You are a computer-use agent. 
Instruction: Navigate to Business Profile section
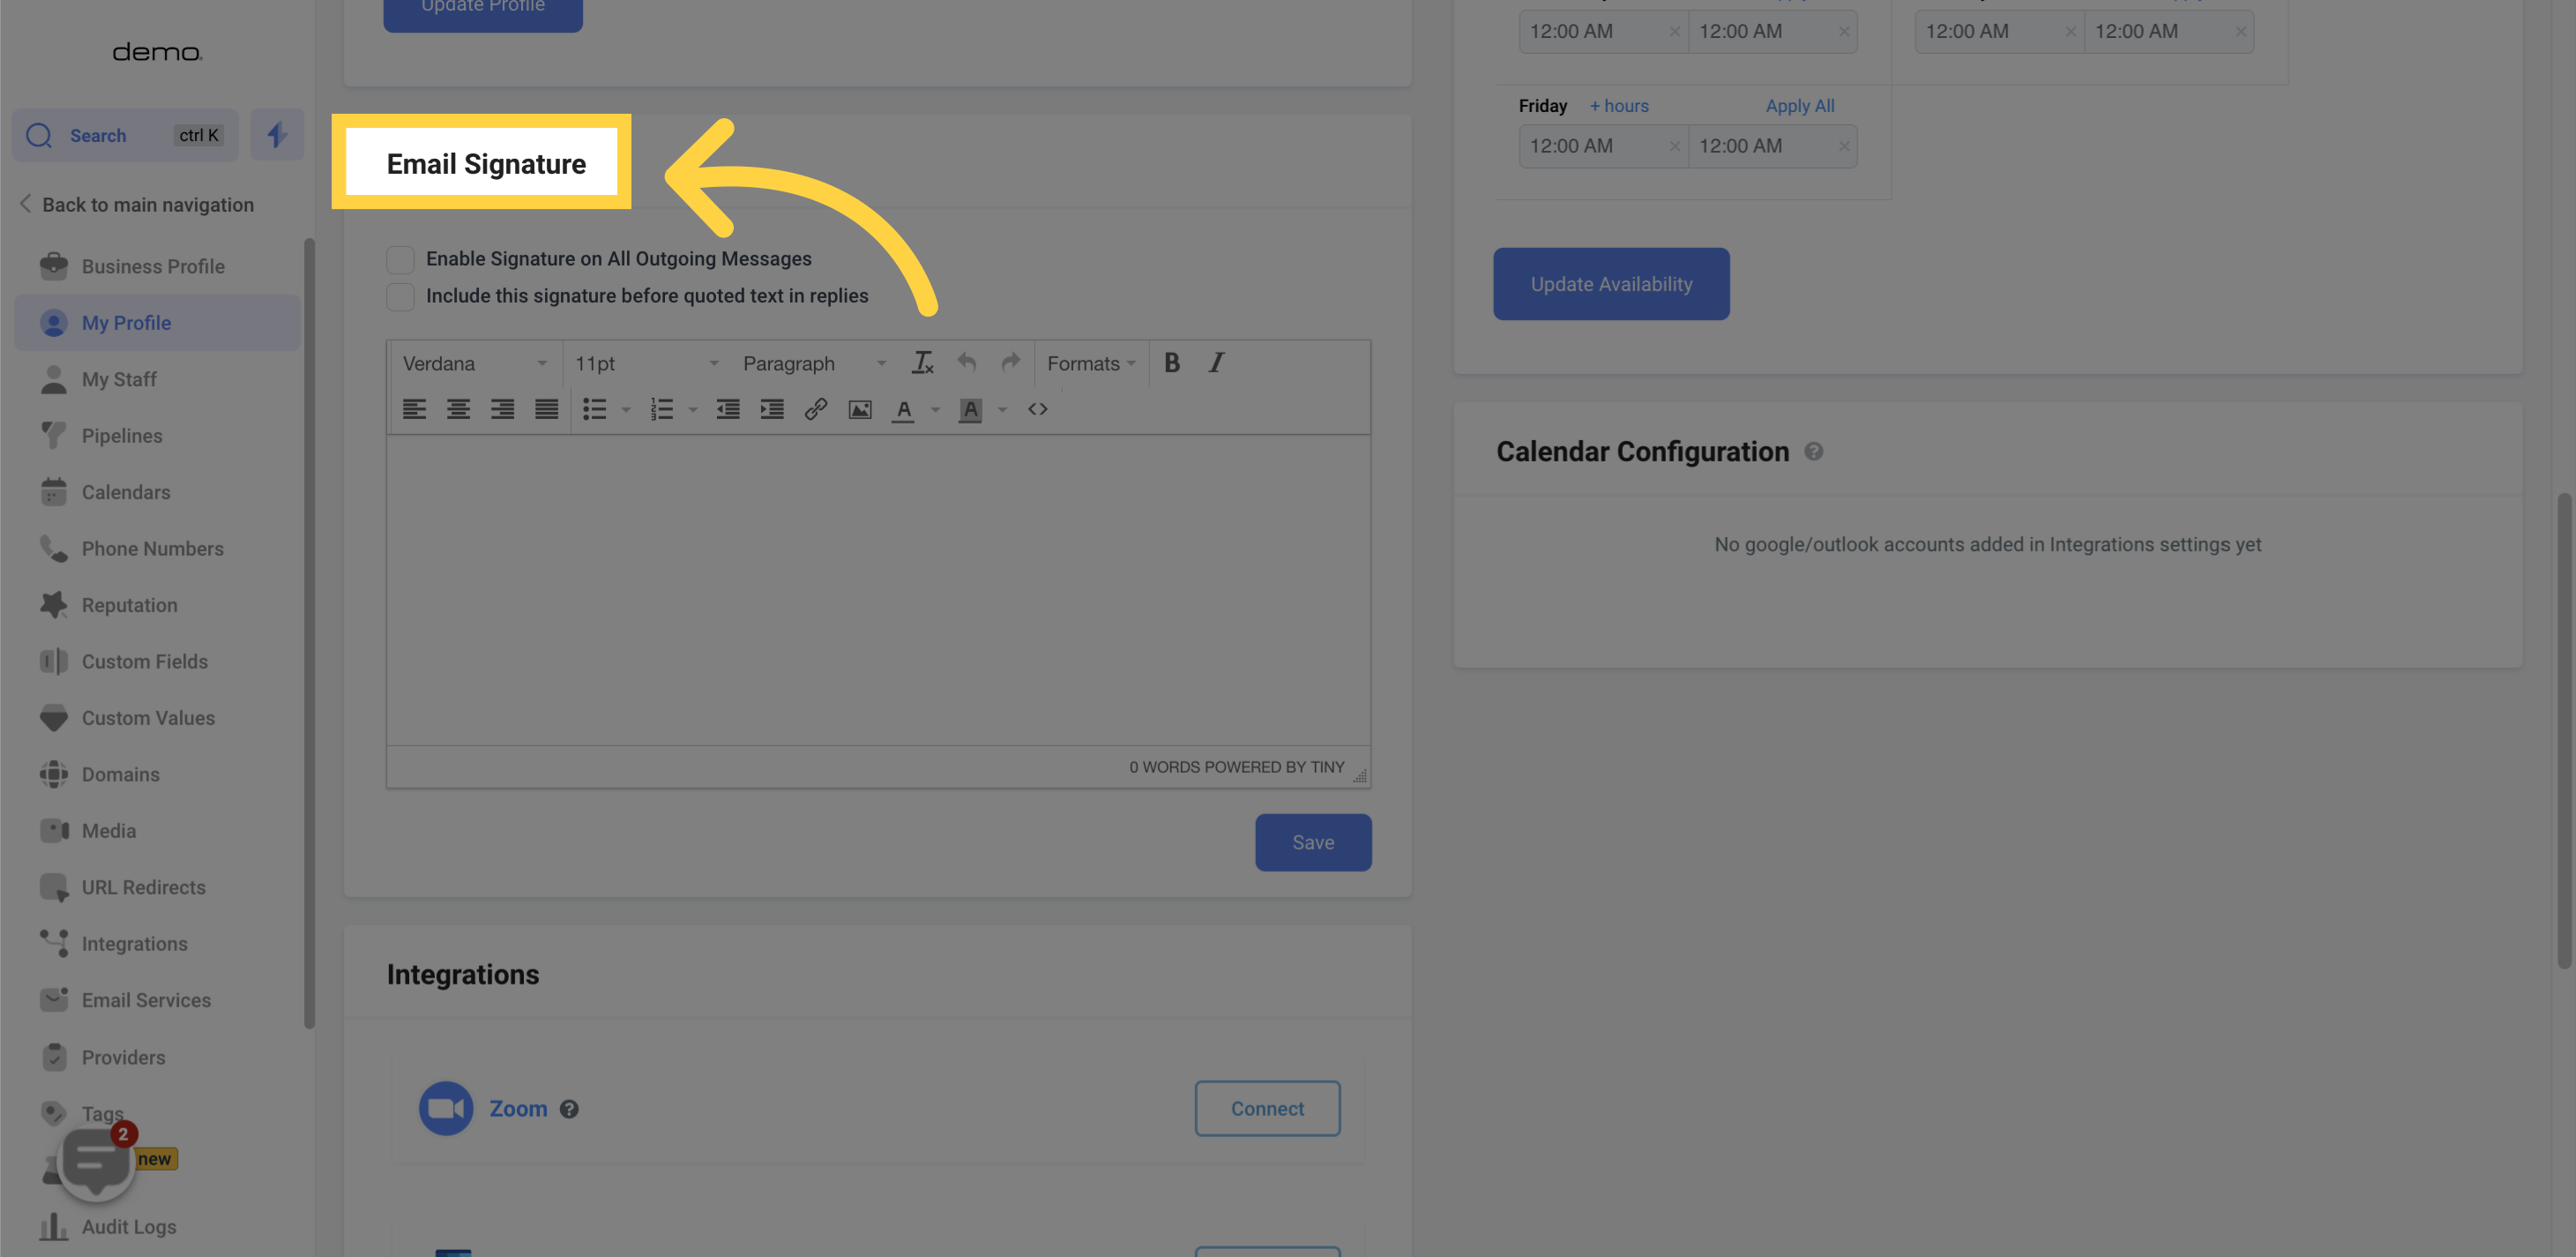coord(153,266)
